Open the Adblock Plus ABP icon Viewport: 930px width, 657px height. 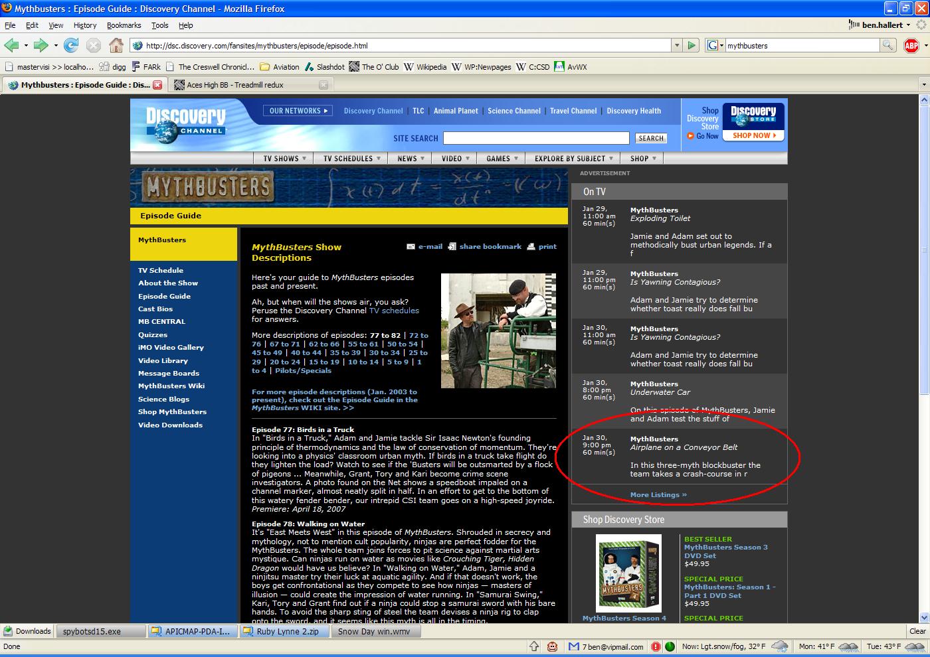coord(911,45)
